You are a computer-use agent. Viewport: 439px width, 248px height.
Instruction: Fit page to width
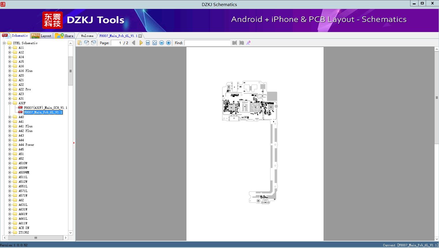pos(148,43)
